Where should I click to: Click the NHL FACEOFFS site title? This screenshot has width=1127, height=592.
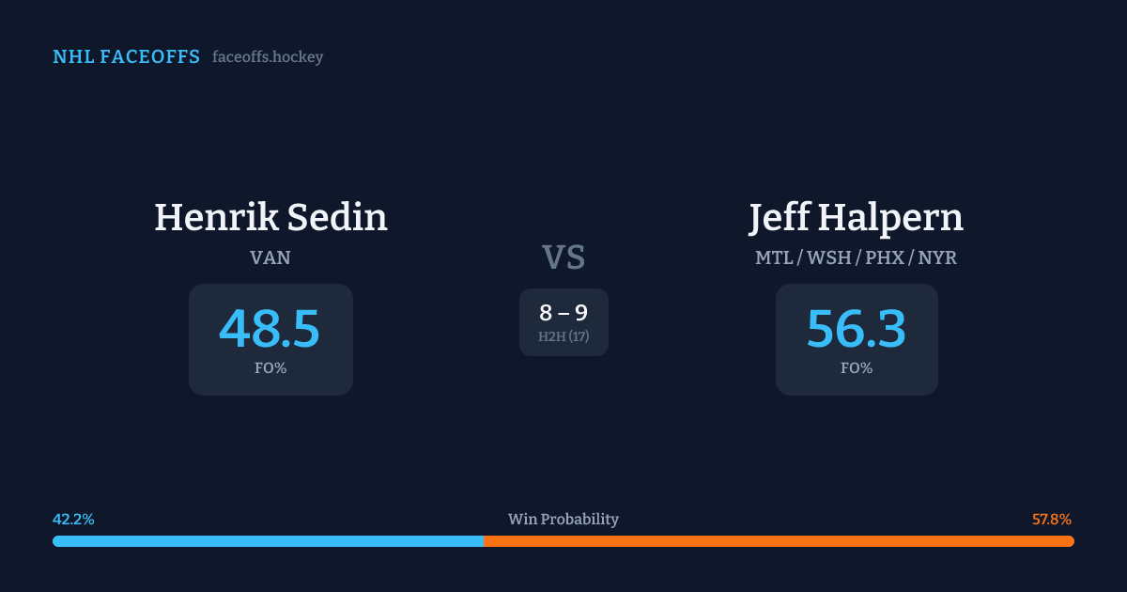pos(126,57)
